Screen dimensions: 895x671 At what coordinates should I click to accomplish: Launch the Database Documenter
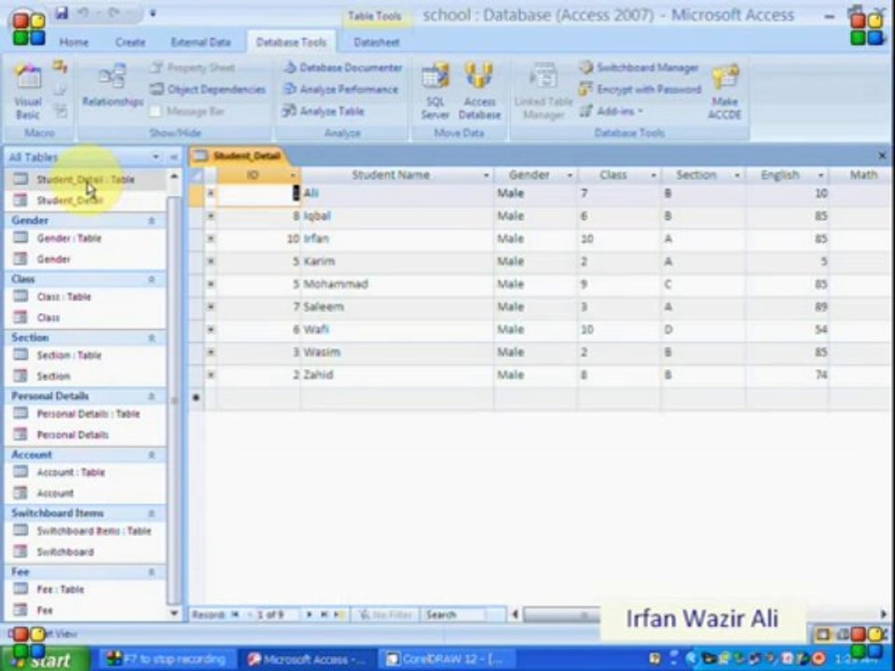coord(343,67)
